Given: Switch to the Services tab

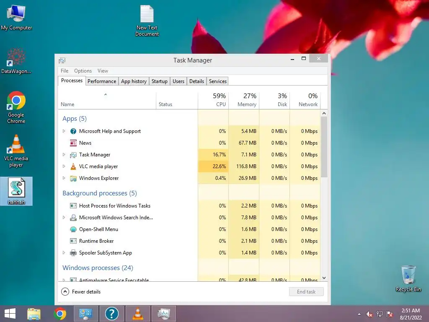Looking at the screenshot, I should 218,81.
